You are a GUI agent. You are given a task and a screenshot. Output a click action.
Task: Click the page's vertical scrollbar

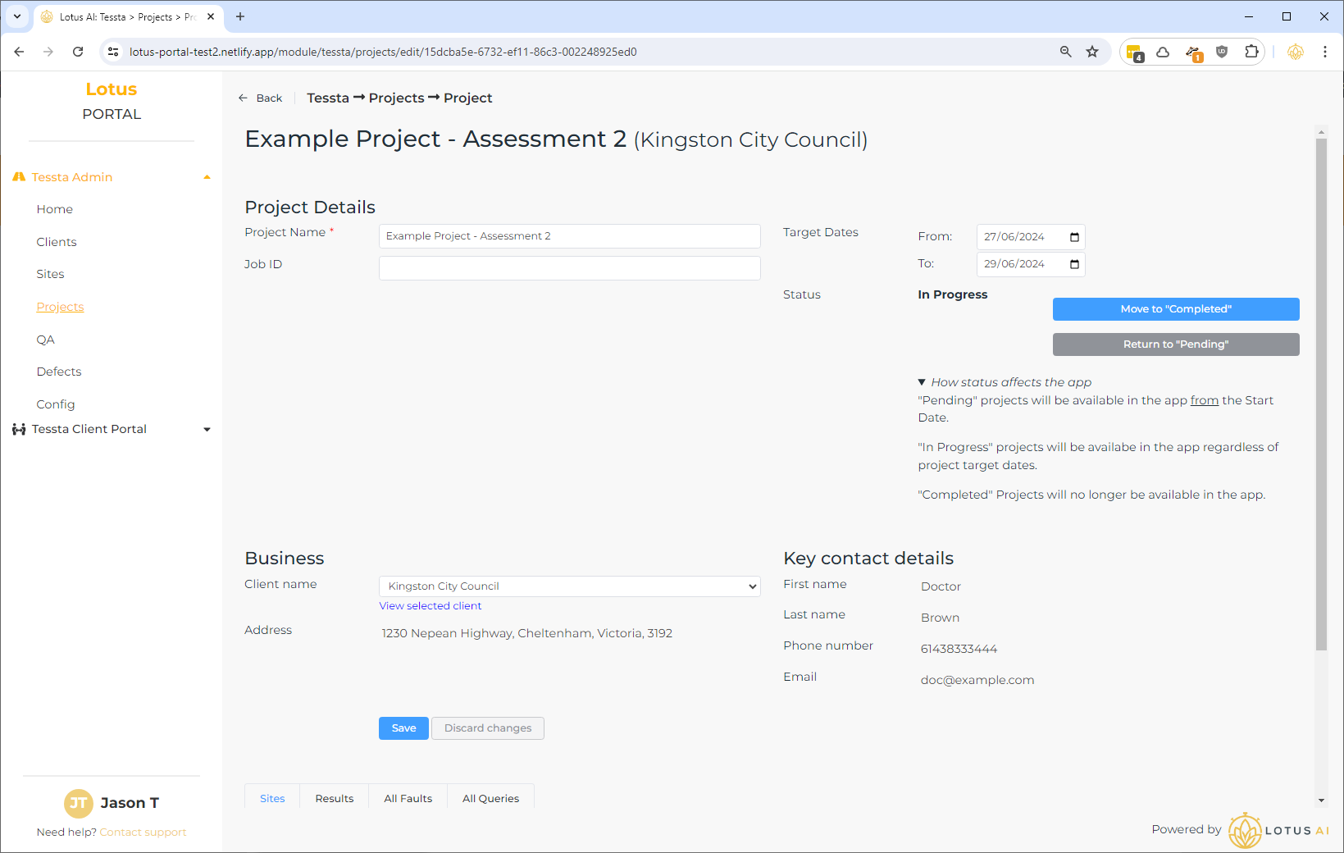(x=1320, y=394)
